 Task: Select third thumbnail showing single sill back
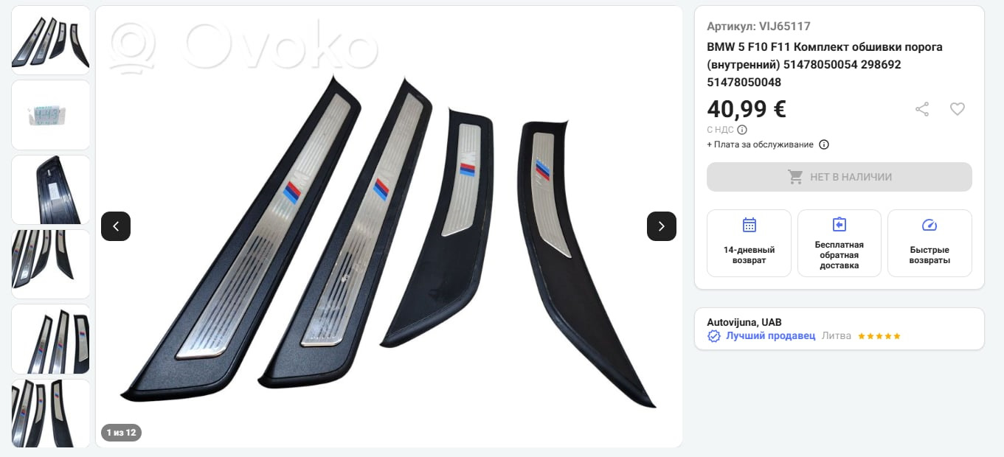point(51,189)
